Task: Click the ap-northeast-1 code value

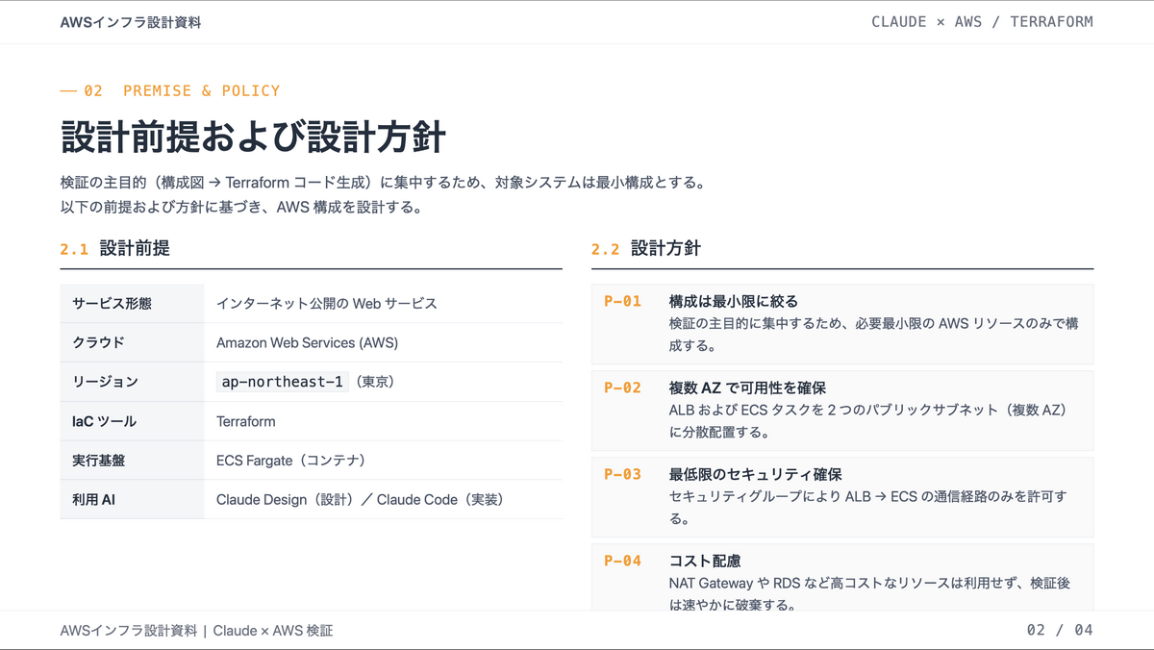Action: 283,382
